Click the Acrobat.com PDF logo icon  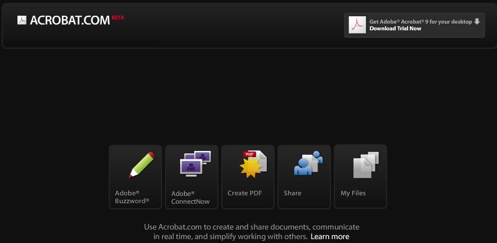(x=22, y=20)
